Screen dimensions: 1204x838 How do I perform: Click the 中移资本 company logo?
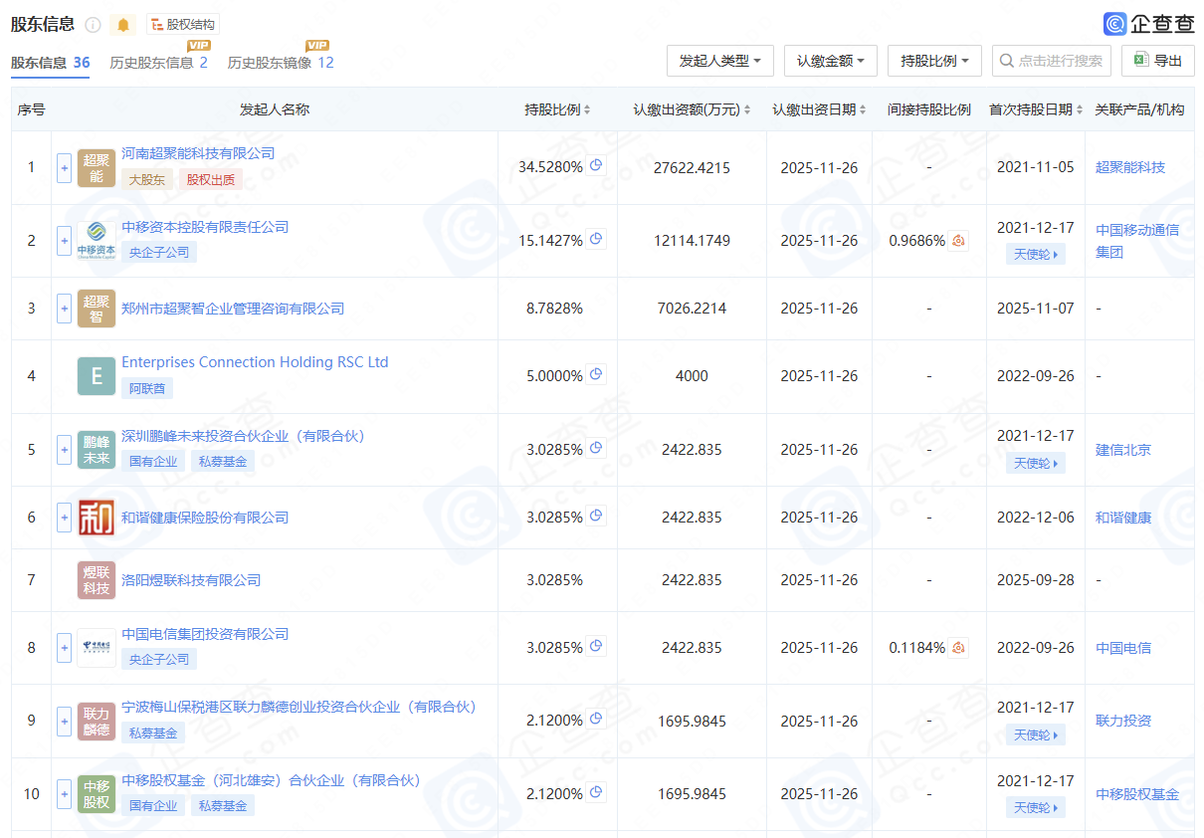pos(97,241)
